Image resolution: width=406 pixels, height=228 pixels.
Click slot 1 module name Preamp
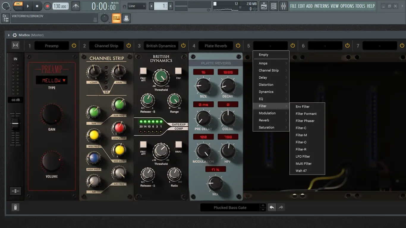coord(52,46)
